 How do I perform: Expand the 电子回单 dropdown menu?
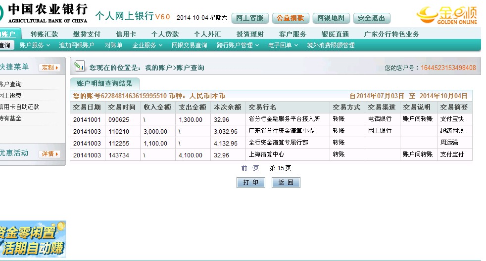tap(283, 45)
